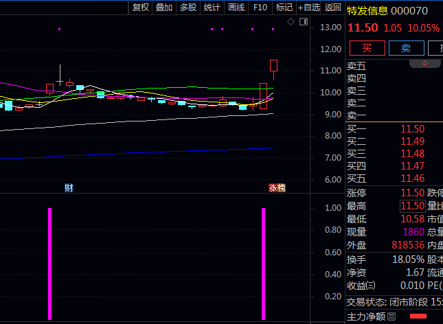Image resolution: width=443 pixels, height=324 pixels.
Task: Click 买三 bid price 11.48
Action: click(413, 154)
